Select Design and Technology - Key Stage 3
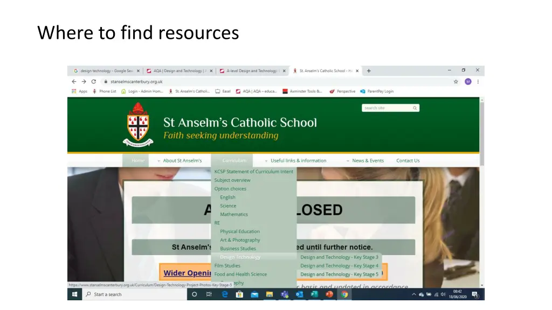The height and width of the screenshot is (310, 552). pos(339,257)
